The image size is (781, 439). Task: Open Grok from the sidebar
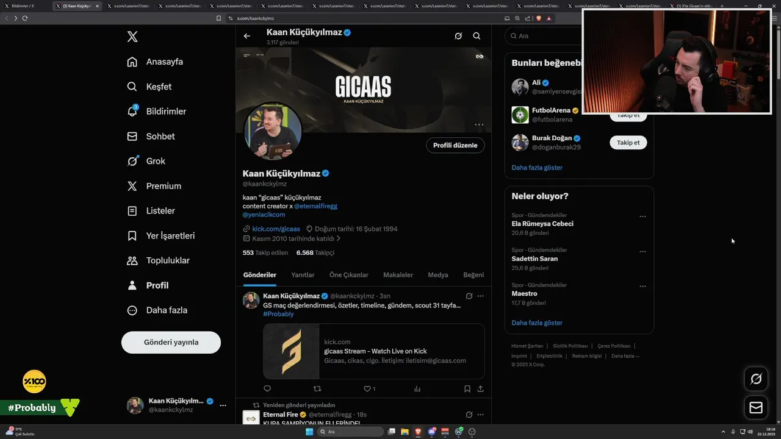(x=132, y=161)
